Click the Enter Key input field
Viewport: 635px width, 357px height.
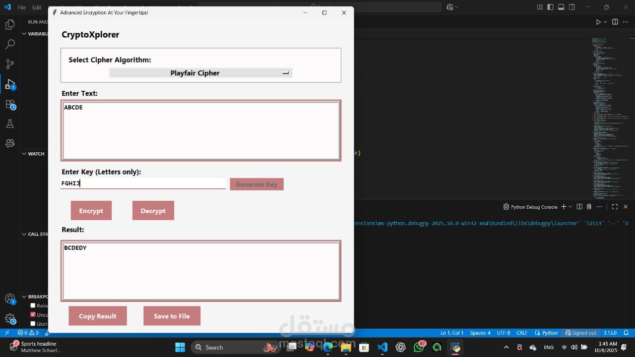(x=143, y=183)
